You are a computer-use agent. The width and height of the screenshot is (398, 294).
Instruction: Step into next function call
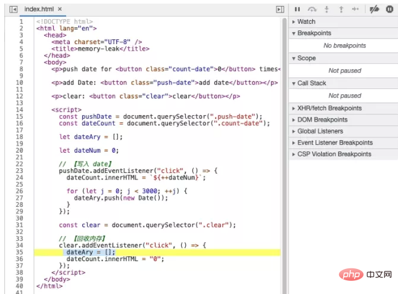point(327,10)
